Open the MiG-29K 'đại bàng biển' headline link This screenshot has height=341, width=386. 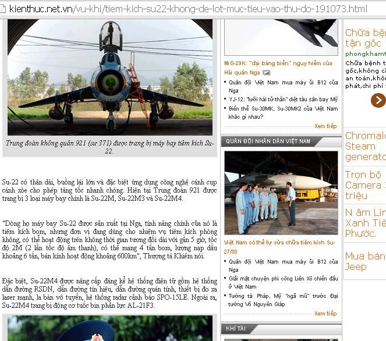[278, 68]
